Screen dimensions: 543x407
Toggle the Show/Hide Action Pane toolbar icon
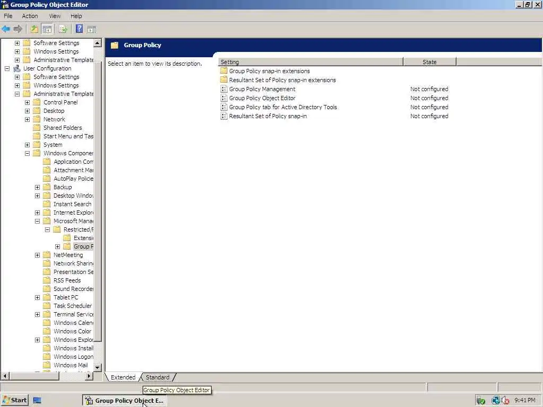(91, 29)
